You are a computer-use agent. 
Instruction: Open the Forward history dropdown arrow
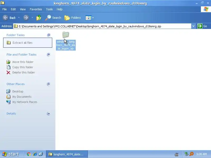pos(32,18)
